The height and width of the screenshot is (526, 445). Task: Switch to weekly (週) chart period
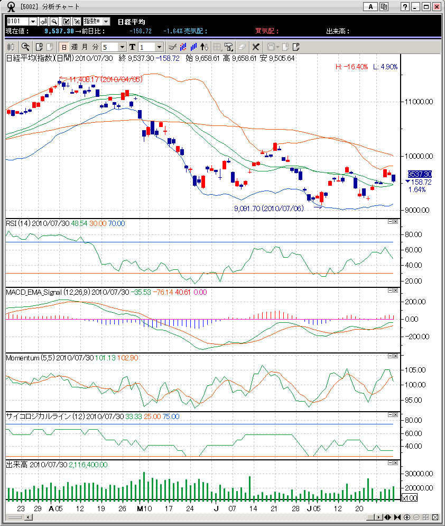tap(74, 47)
